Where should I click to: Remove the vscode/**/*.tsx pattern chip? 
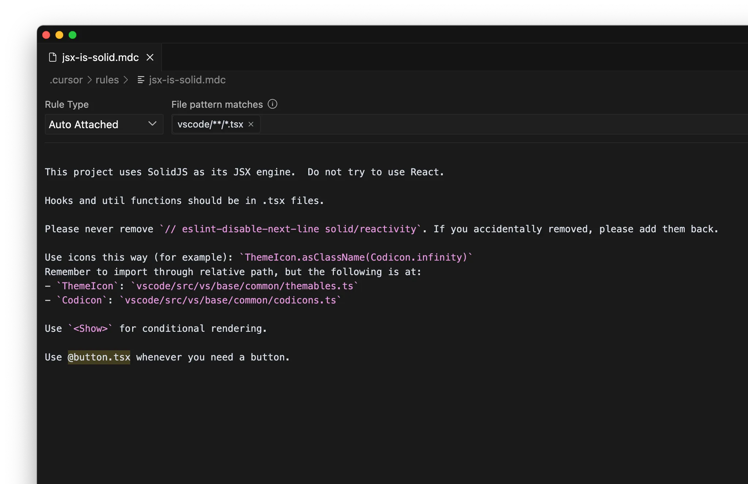251,124
